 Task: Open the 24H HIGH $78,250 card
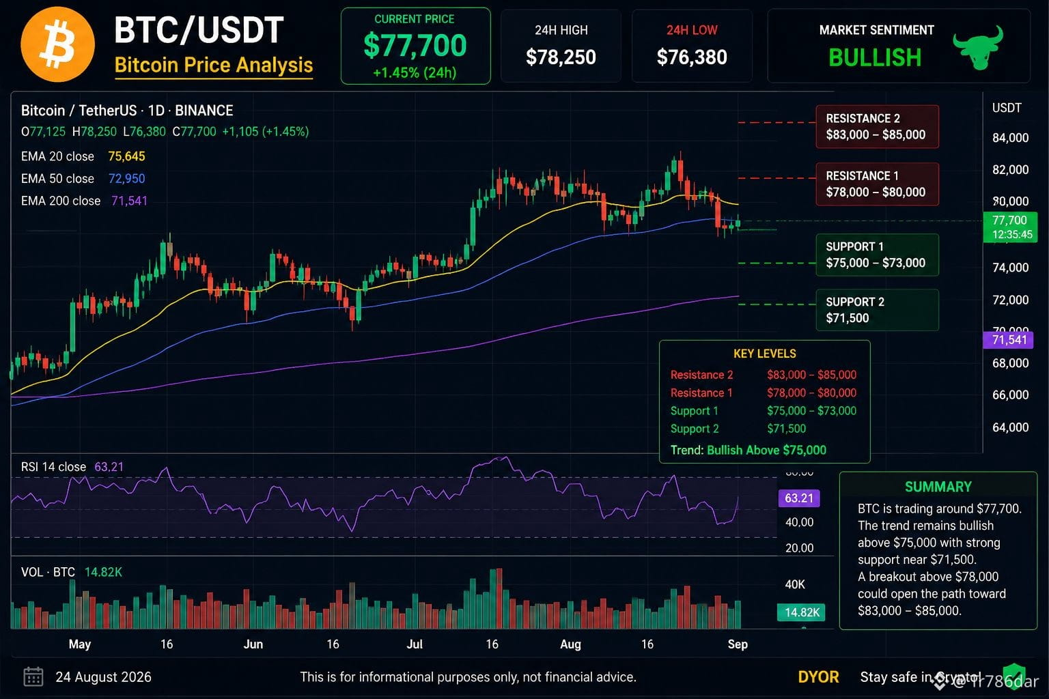(x=561, y=46)
